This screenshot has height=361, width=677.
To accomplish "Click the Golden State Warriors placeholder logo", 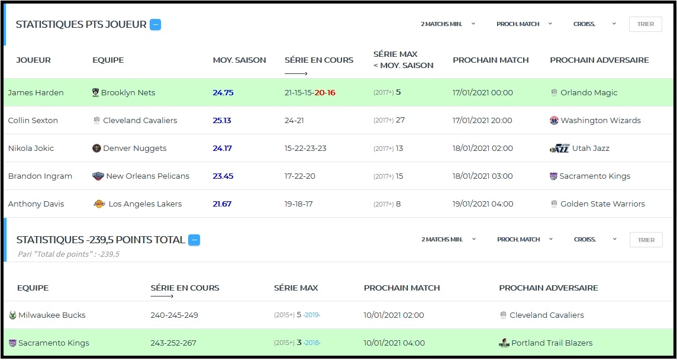I will coord(554,204).
